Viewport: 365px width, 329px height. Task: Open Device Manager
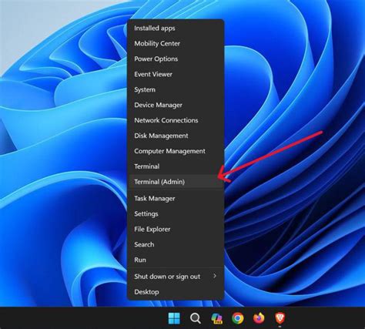tap(176, 105)
